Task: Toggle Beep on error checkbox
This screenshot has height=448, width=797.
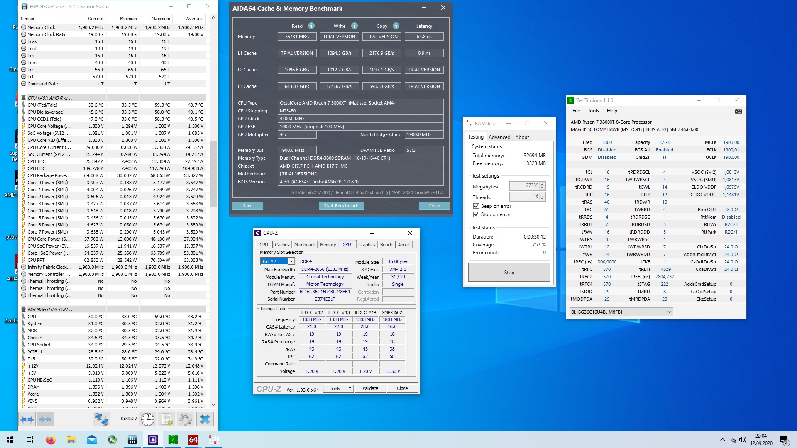Action: [x=476, y=206]
